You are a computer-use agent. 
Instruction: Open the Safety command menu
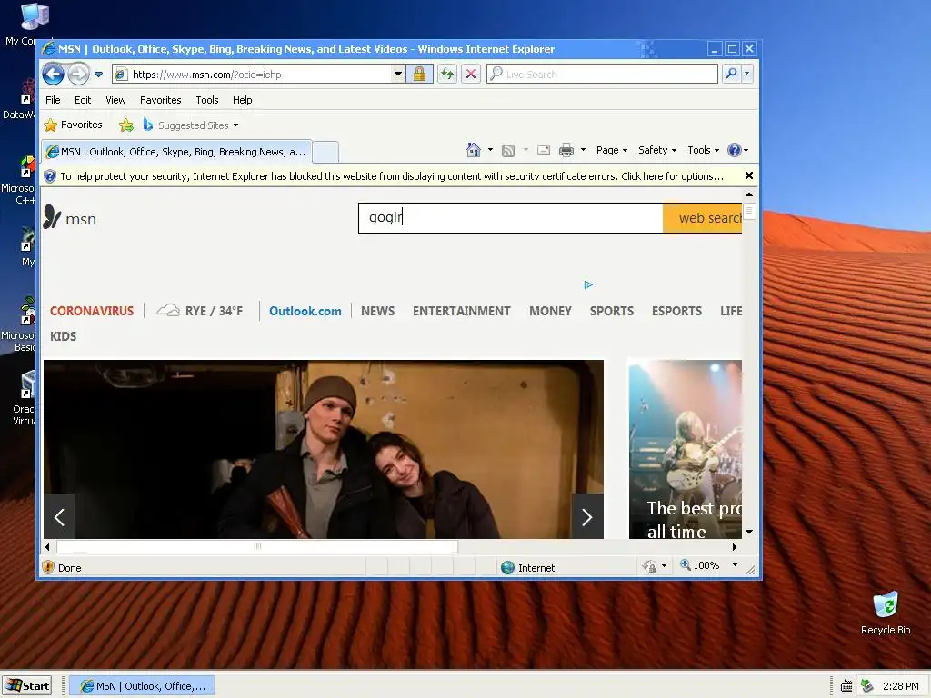click(657, 150)
